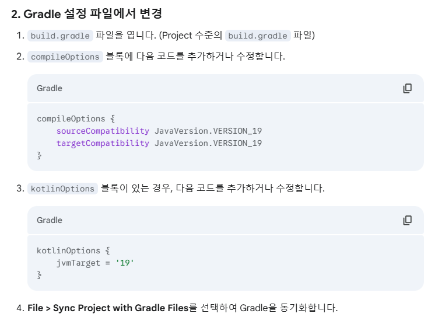Click the kotlinOptions inline code in step 3
435x317 pixels.
(x=63, y=189)
